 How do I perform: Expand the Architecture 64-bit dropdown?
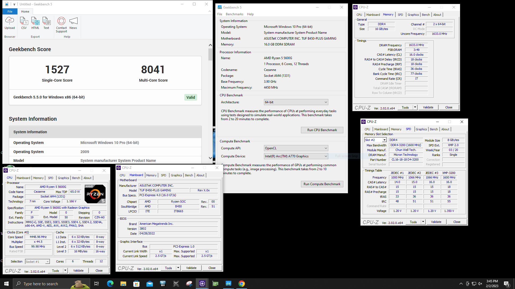click(x=296, y=102)
